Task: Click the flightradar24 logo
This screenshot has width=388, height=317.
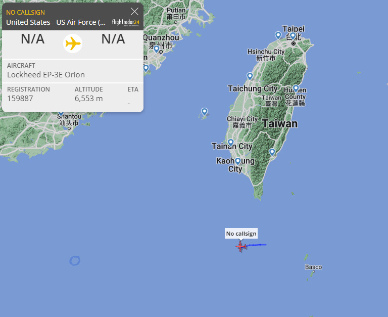Action: point(126,22)
